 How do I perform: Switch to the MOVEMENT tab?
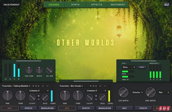click(x=118, y=5)
